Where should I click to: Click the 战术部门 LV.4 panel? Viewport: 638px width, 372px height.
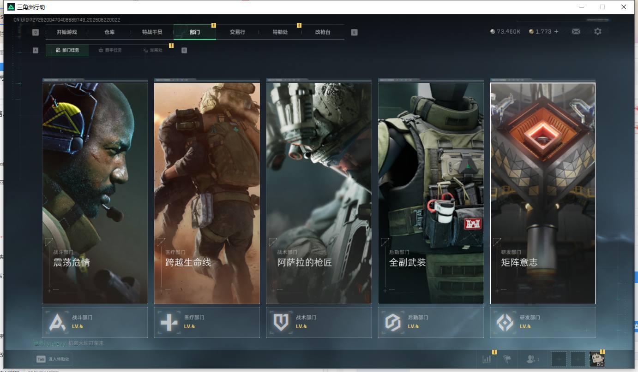[319, 322]
